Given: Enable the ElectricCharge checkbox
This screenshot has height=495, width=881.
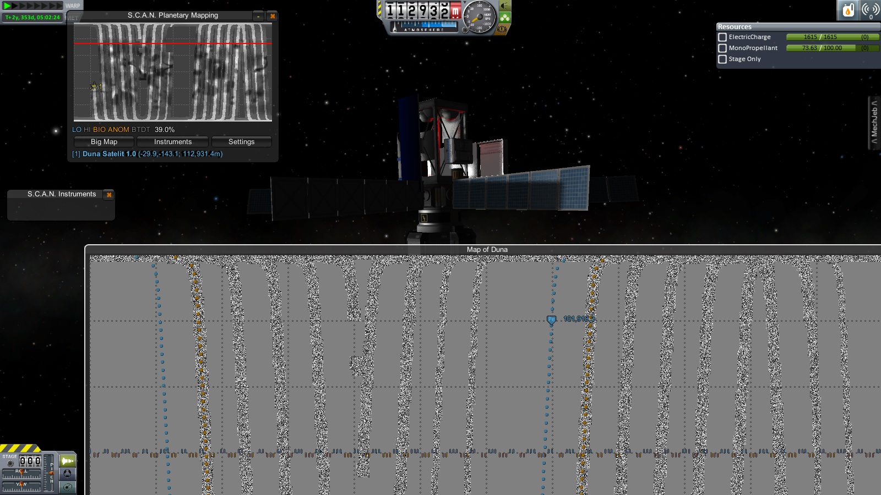Looking at the screenshot, I should (722, 37).
